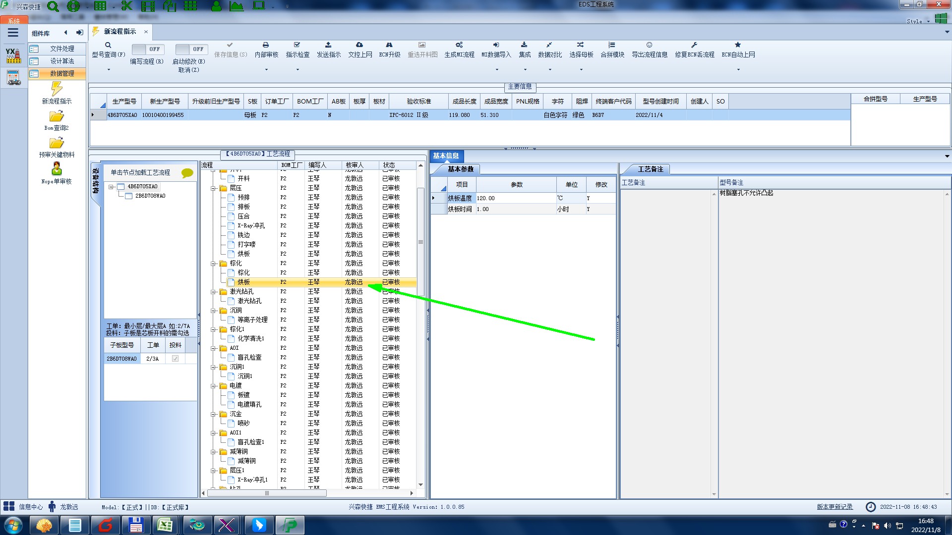Open dropdown arrow under 型号查询
Viewport: 952px width, 535px height.
click(109, 70)
